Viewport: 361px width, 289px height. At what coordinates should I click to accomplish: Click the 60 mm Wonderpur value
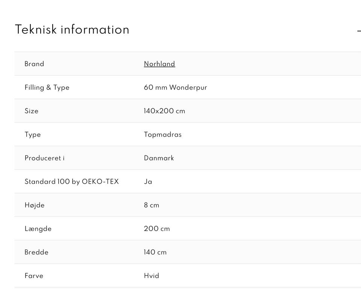click(x=175, y=88)
